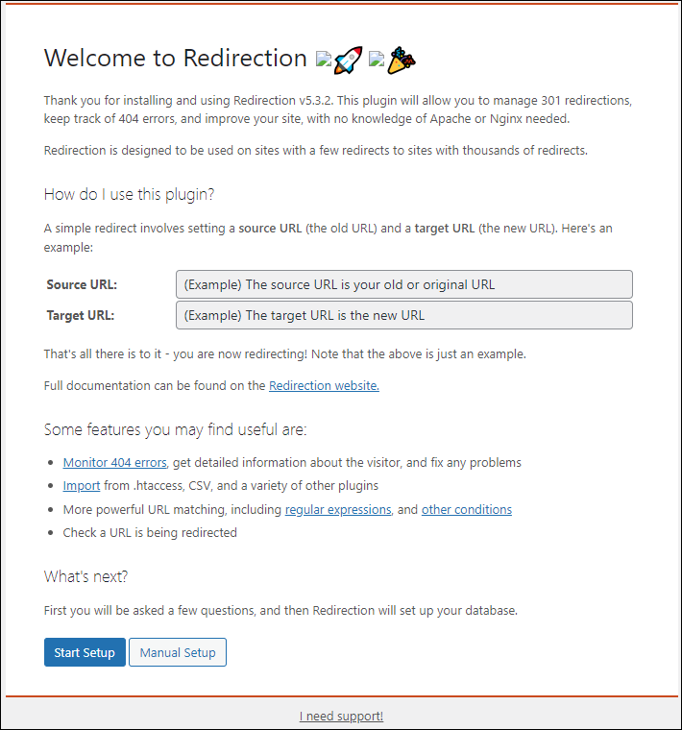This screenshot has height=730, width=682.
Task: Click the That's all there is to it sentence
Action: point(285,353)
